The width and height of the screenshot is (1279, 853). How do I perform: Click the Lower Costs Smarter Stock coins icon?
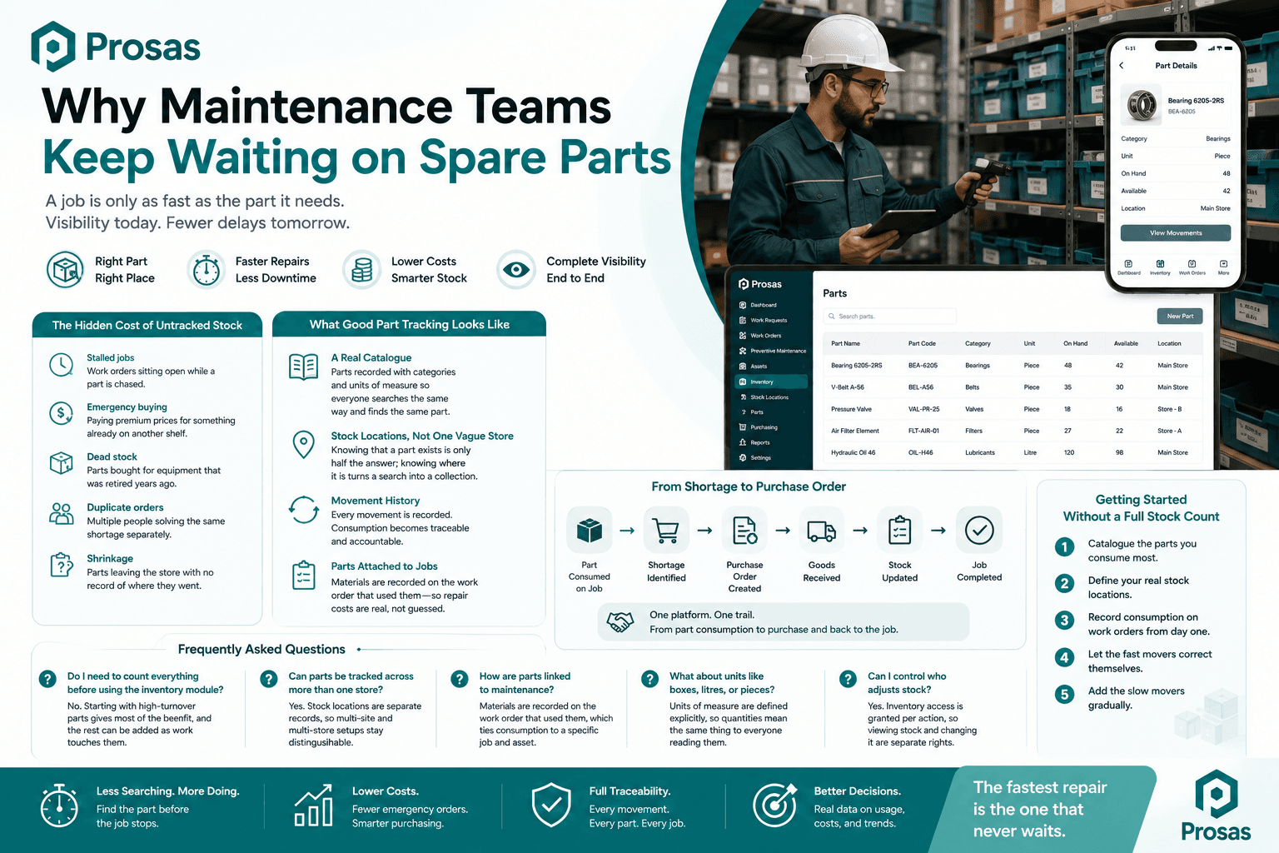coord(362,270)
